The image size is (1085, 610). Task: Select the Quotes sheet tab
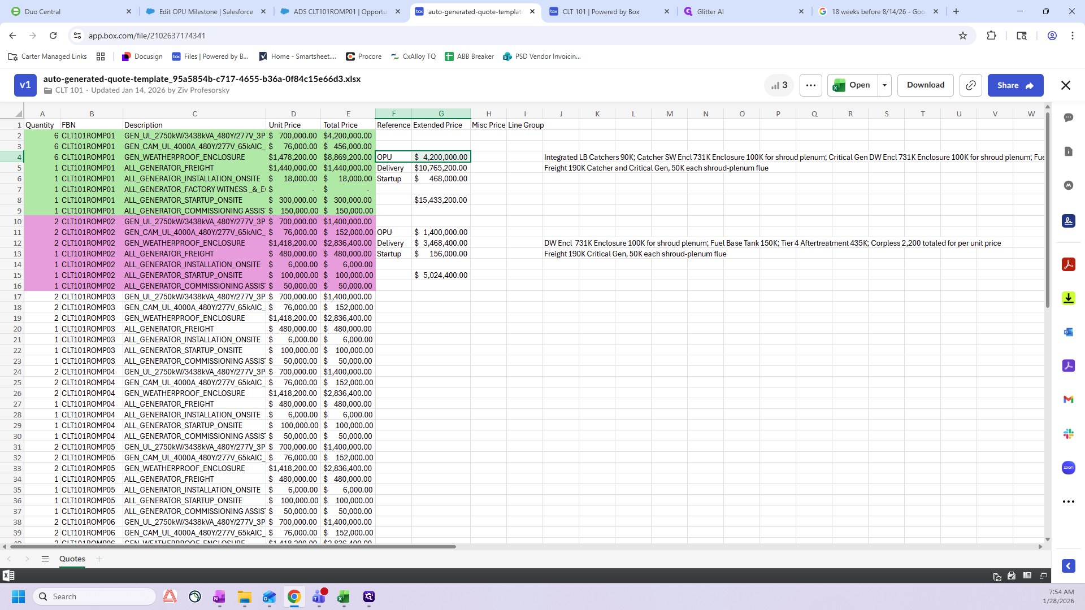pyautogui.click(x=72, y=559)
